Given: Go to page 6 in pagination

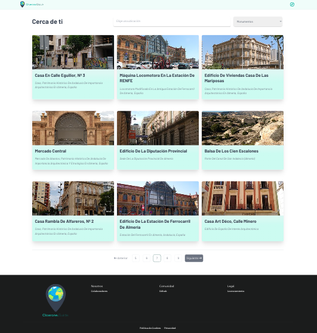Looking at the screenshot, I should click(146, 258).
